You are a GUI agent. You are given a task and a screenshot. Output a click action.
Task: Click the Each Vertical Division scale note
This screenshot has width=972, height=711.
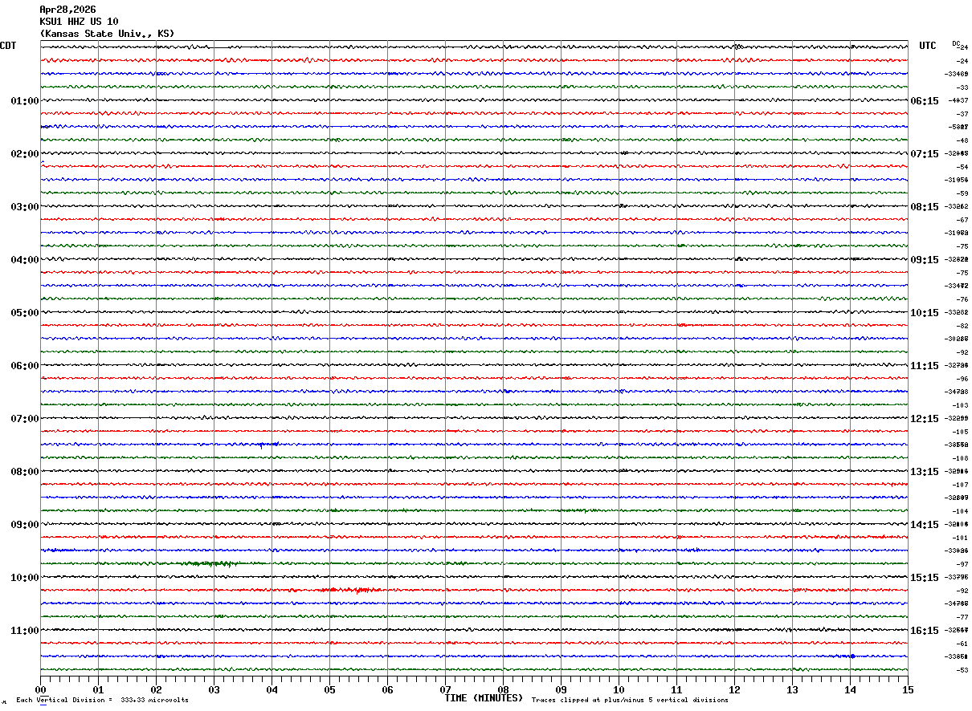(102, 701)
